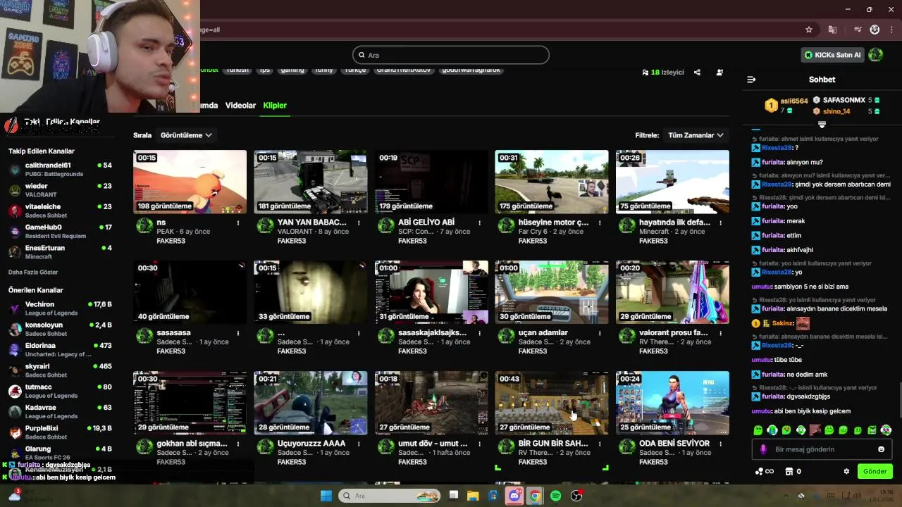Open three-dot menu for 'ABİ GELİYO ABİ' clip

click(480, 223)
